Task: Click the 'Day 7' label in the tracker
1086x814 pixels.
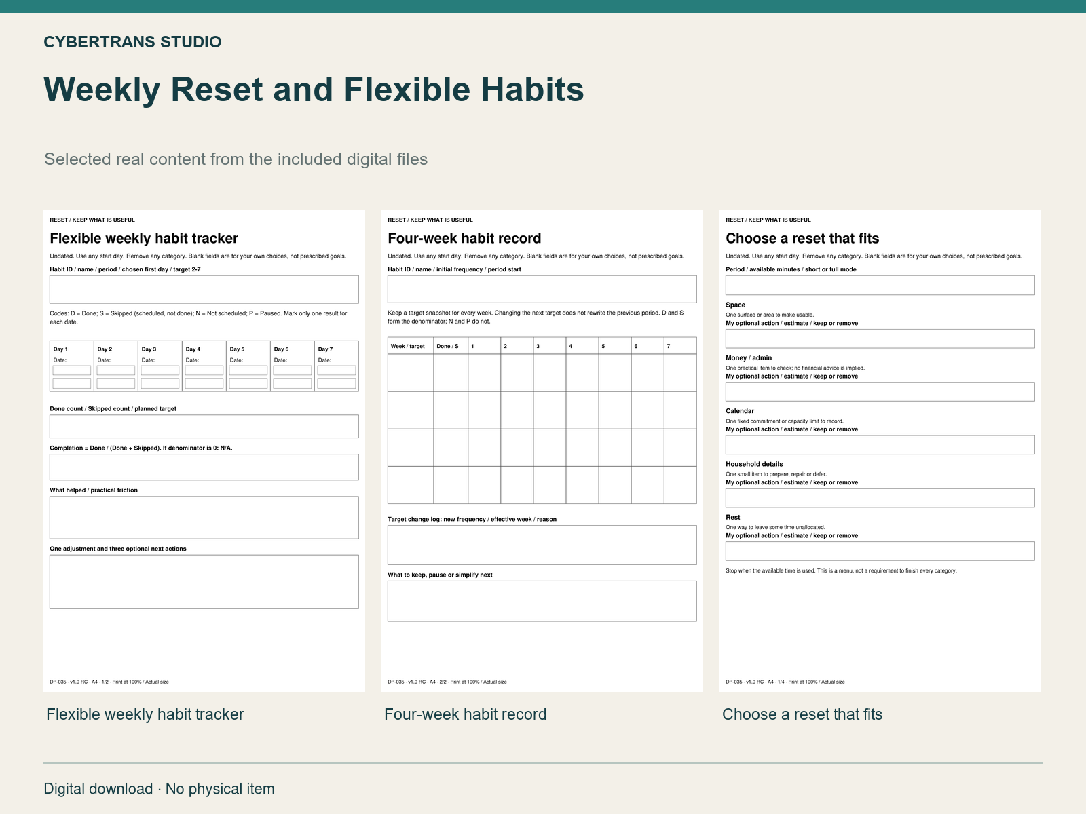Action: pos(325,349)
